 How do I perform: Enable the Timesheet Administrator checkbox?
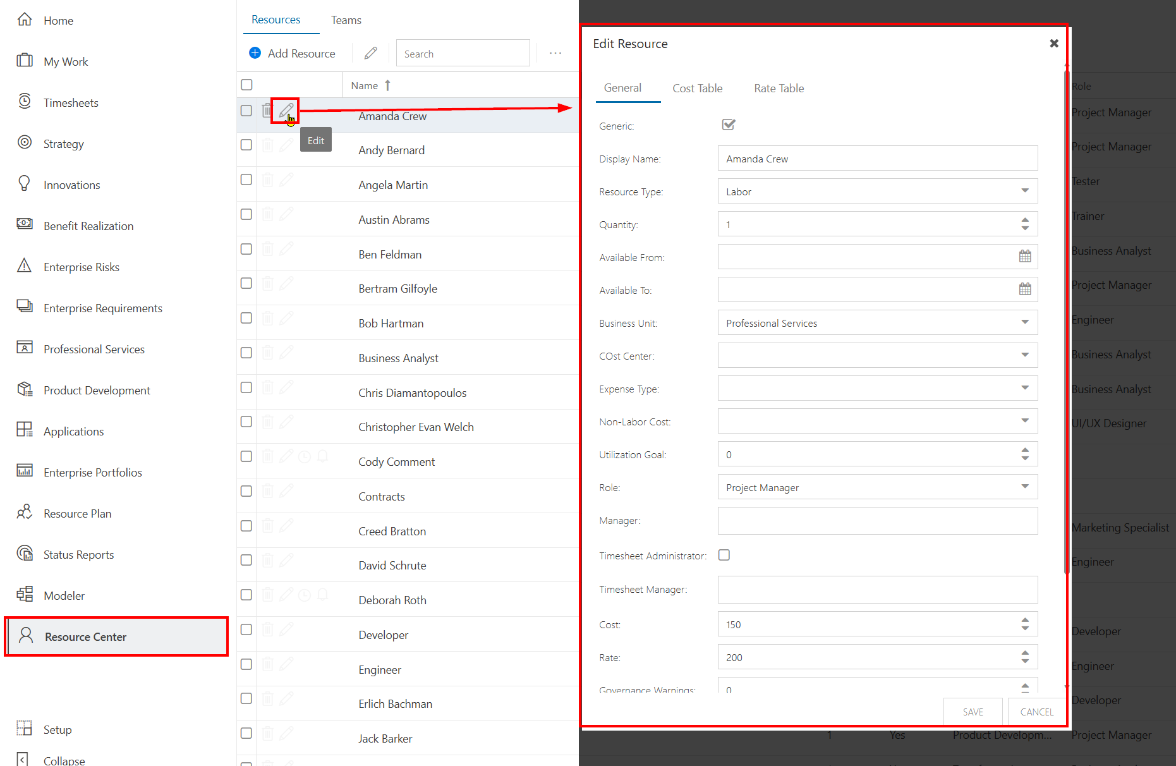[724, 555]
